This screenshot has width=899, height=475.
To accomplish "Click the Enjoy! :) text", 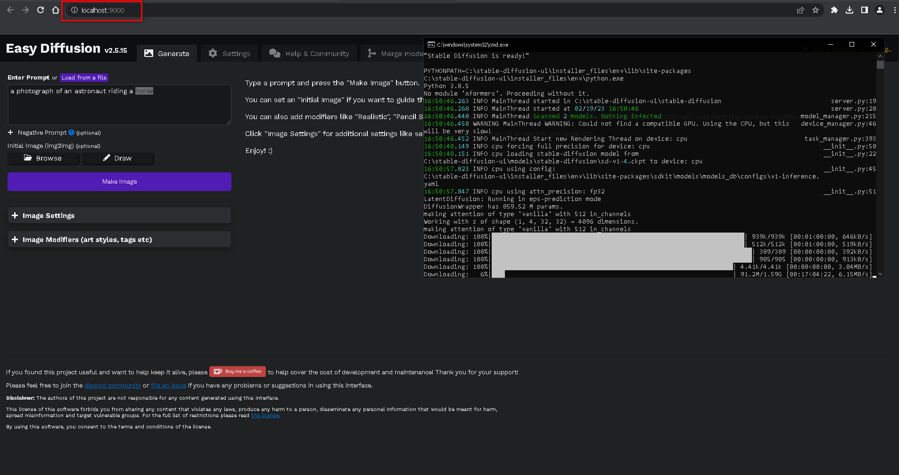I will 259,151.
